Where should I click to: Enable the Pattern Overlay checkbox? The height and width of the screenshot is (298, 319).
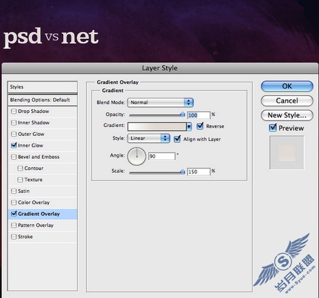[14, 225]
